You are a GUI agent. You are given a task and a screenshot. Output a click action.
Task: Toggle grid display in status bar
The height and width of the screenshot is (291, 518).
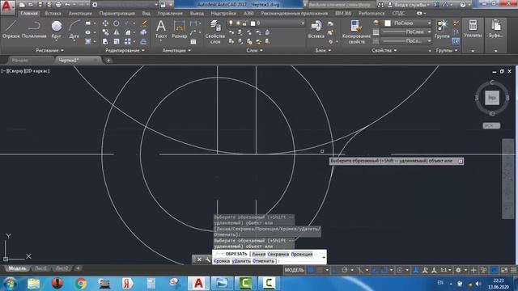coord(311,270)
